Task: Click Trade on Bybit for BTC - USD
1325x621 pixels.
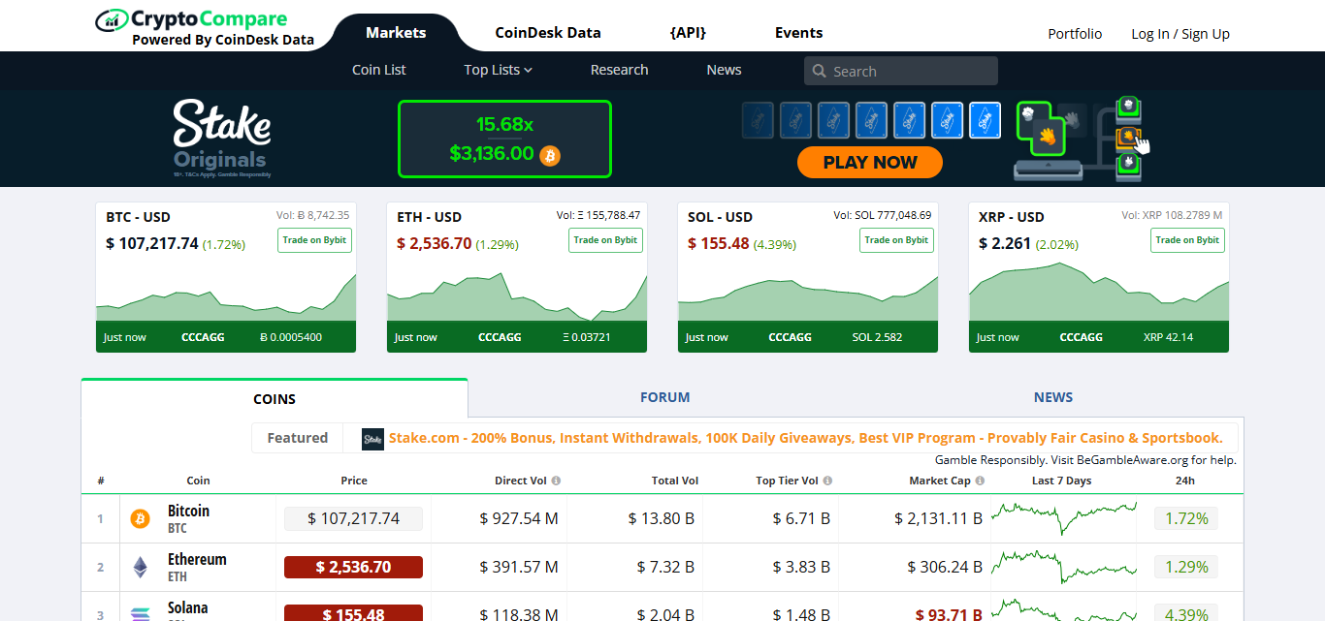Action: point(315,240)
